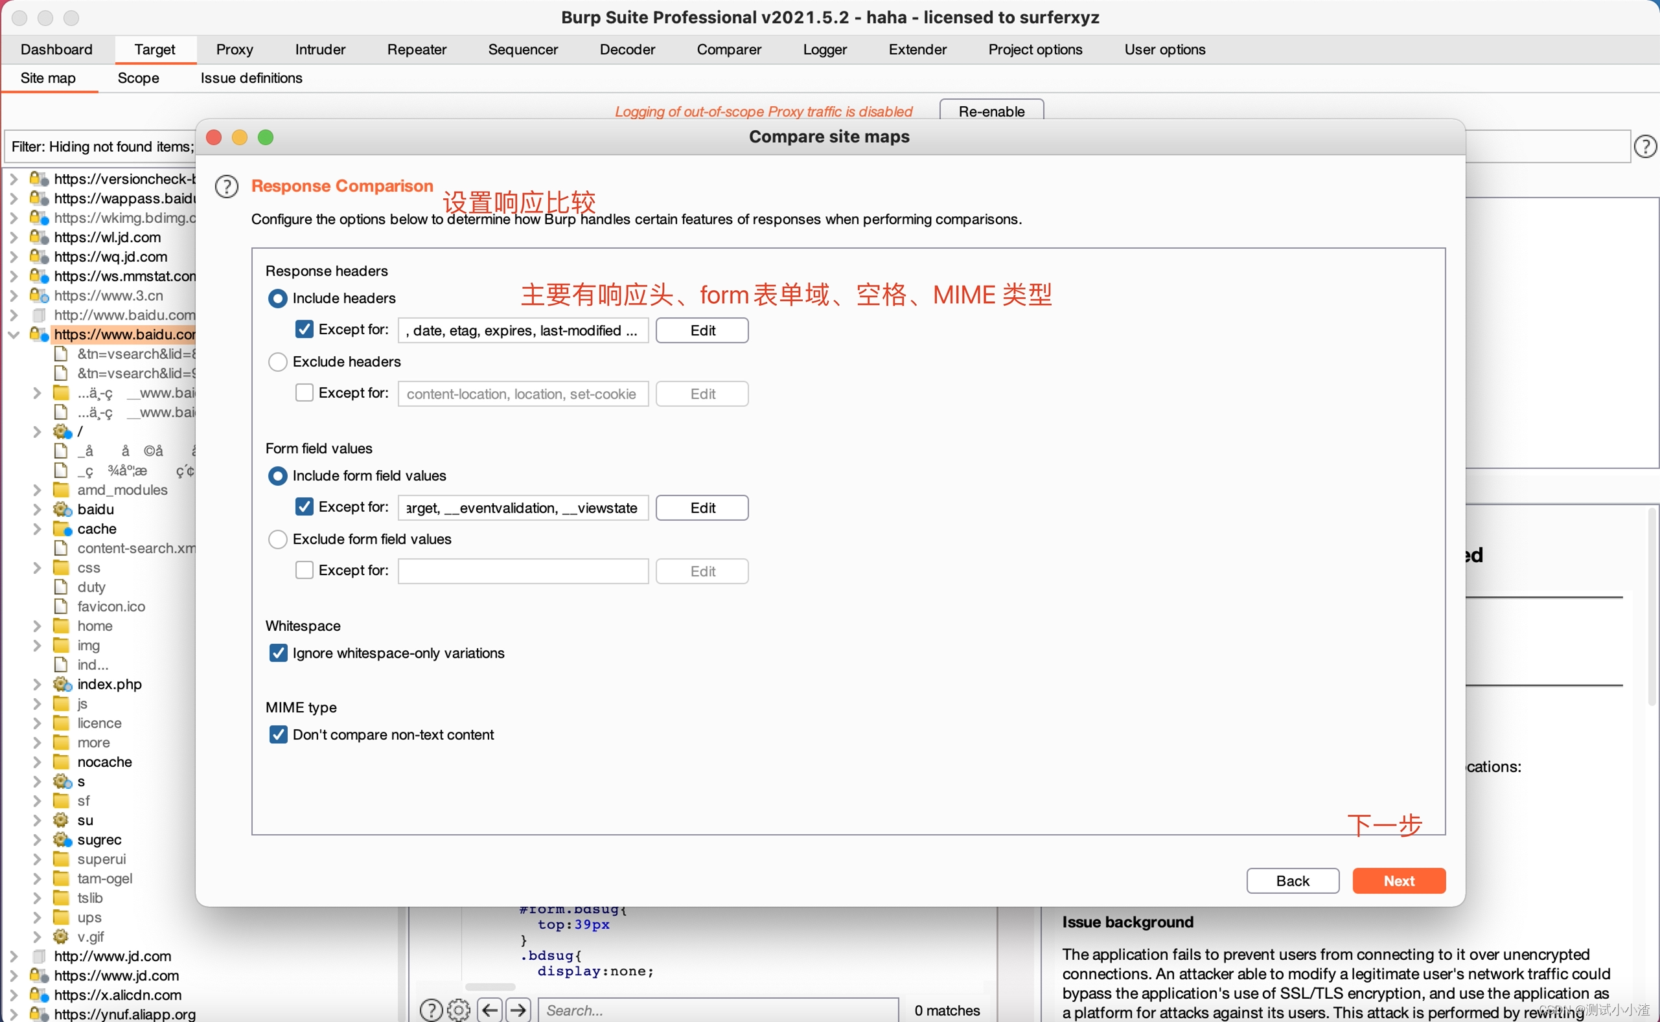Collapse the https://www.baidu.com tree node

[14, 334]
